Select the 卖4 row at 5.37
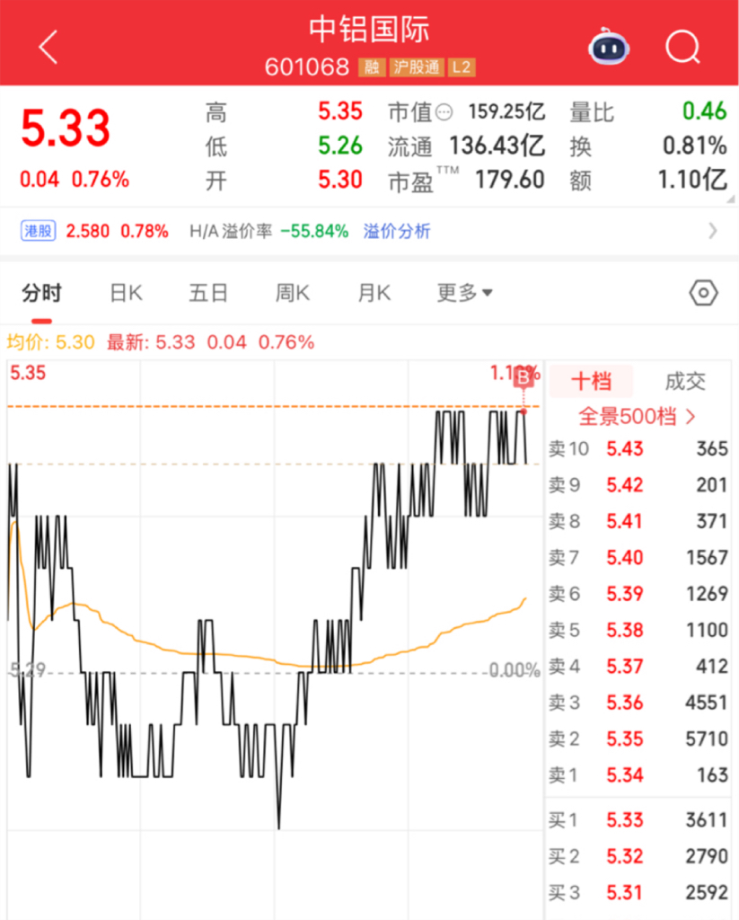This screenshot has height=920, width=739. [638, 667]
